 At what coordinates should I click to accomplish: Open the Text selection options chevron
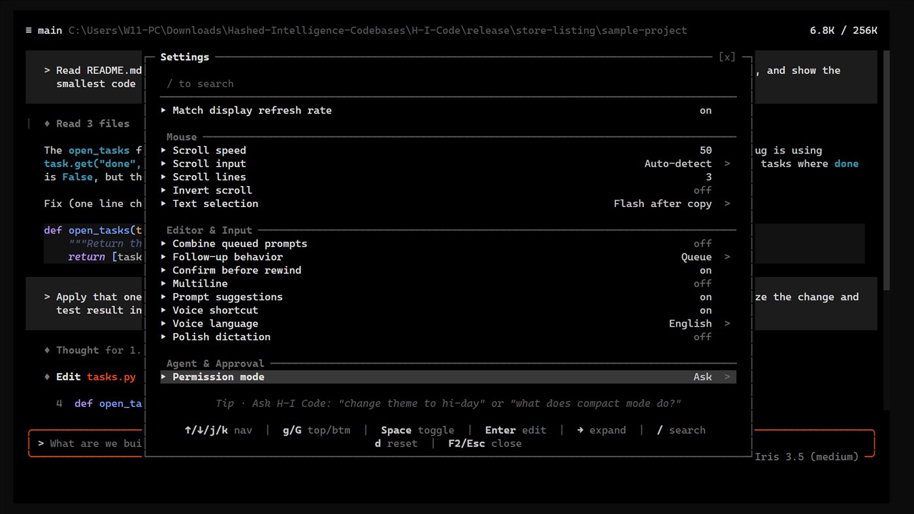point(727,204)
